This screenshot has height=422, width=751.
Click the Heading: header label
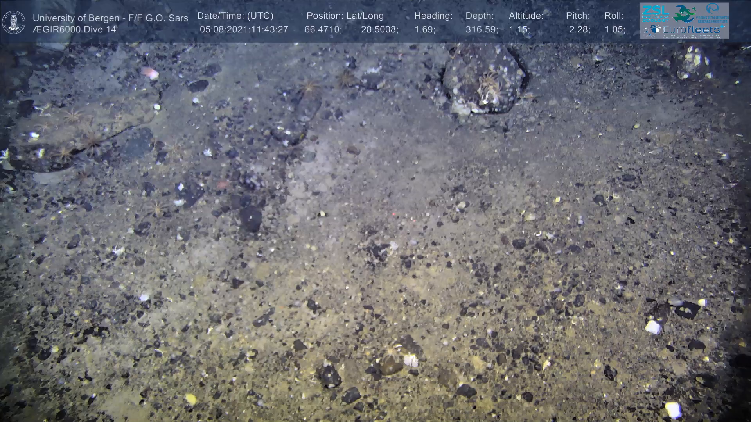point(433,16)
